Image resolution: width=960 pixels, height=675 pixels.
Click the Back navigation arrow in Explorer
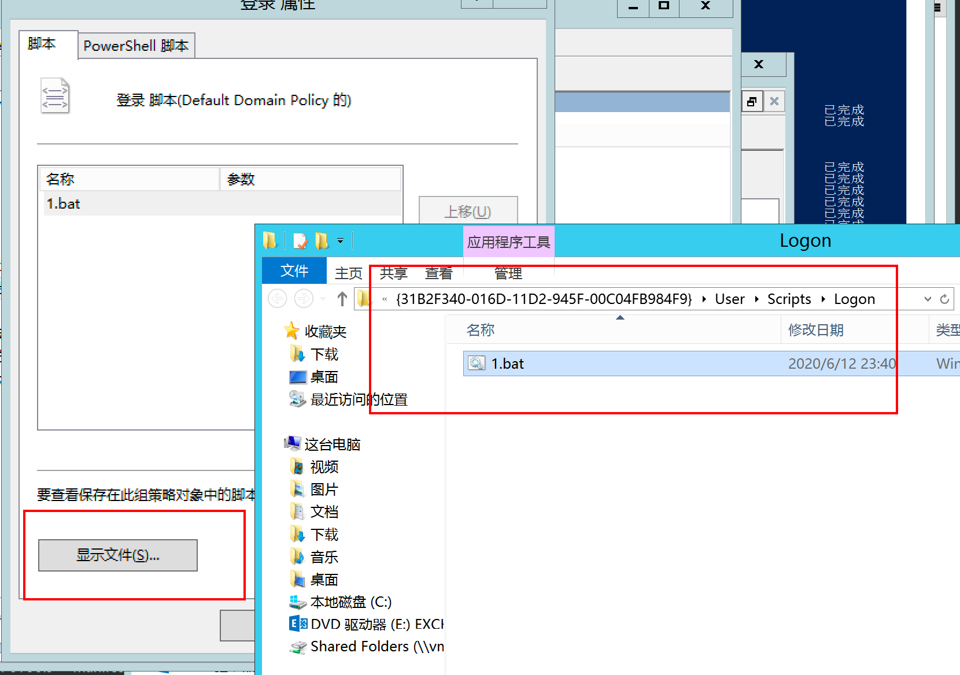278,299
